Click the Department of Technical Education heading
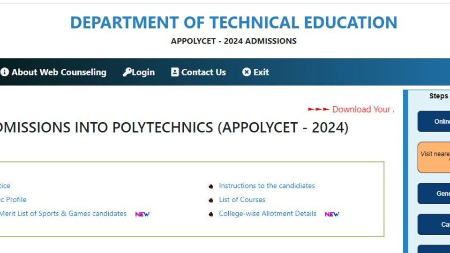 pos(233,22)
